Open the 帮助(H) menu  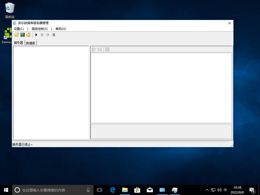coord(61,29)
